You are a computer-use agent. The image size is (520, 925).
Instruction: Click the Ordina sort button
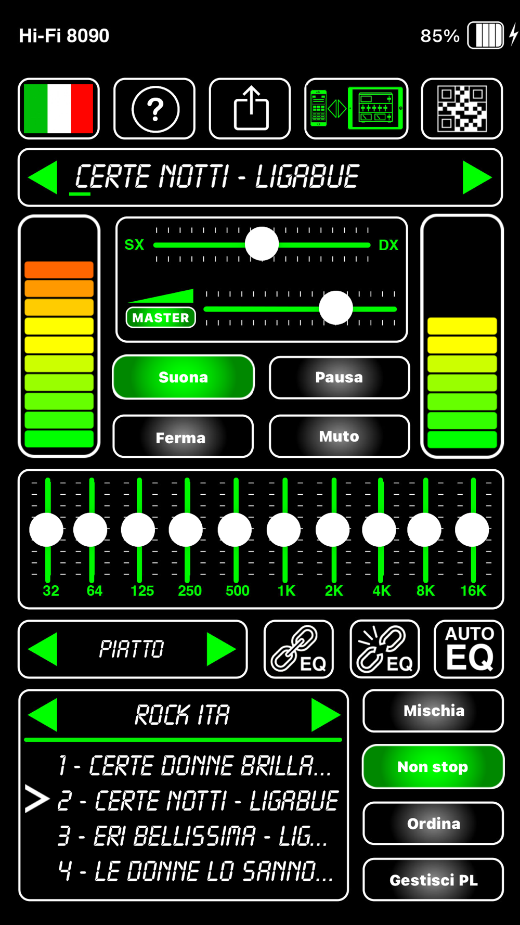click(x=433, y=824)
